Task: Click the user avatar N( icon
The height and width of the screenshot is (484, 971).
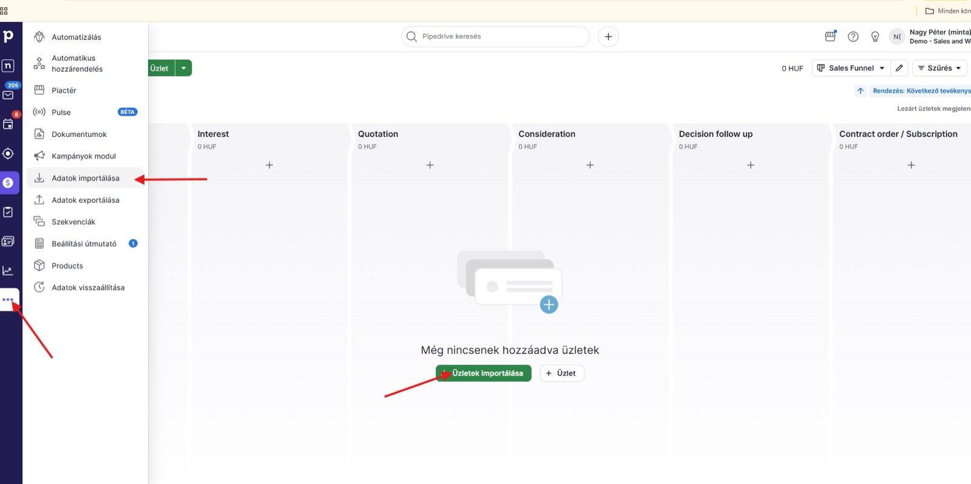Action: click(897, 36)
